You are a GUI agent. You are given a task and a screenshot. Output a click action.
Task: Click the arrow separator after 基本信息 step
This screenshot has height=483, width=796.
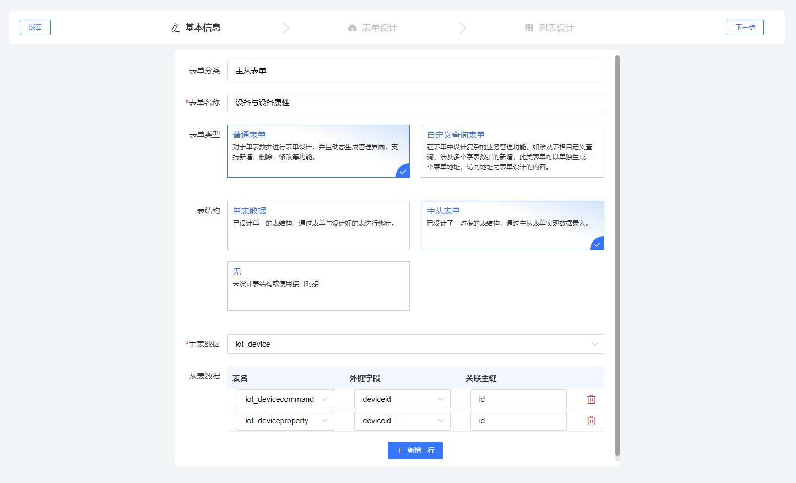(285, 28)
